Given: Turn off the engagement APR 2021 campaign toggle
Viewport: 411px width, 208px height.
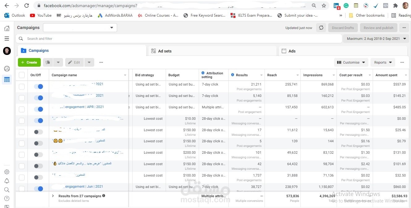Looking at the screenshot, I should coord(38,109).
